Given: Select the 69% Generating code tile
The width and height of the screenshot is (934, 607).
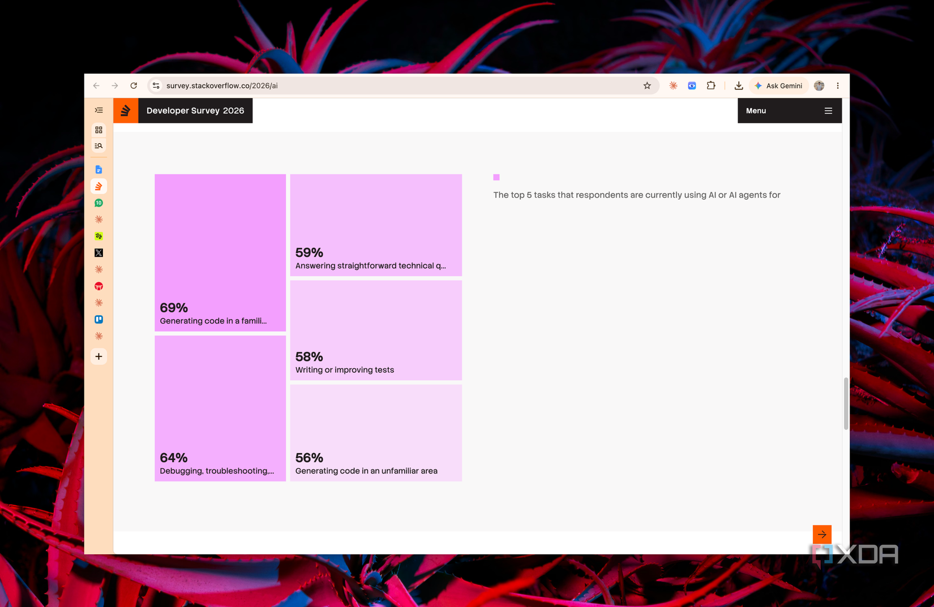Looking at the screenshot, I should point(220,252).
